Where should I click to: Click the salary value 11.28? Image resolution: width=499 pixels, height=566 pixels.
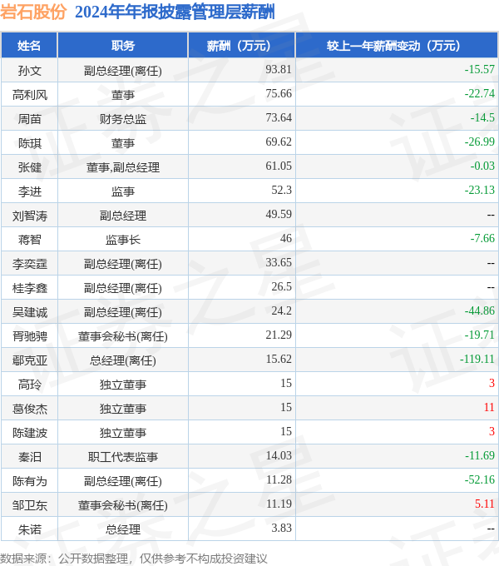tap(279, 479)
